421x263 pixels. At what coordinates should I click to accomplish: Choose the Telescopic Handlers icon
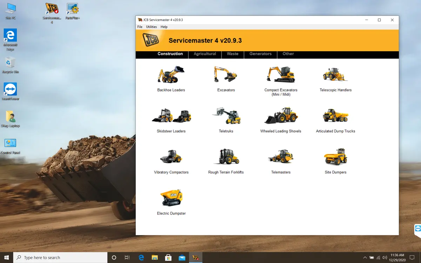pyautogui.click(x=335, y=74)
